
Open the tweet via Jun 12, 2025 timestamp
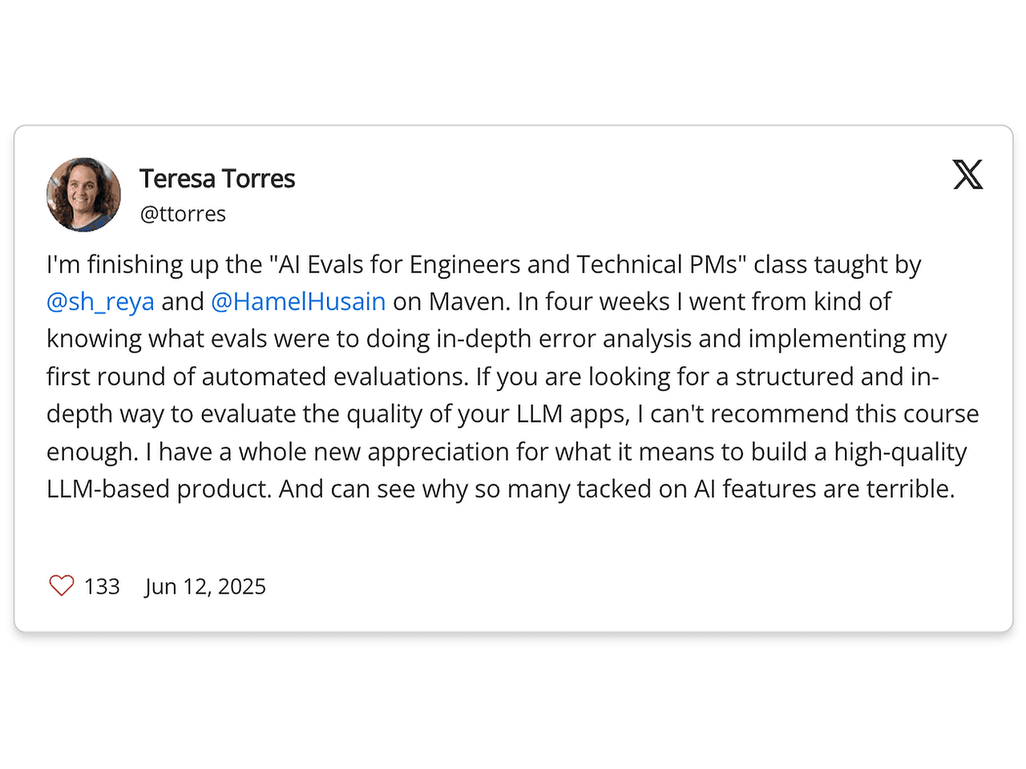click(205, 586)
